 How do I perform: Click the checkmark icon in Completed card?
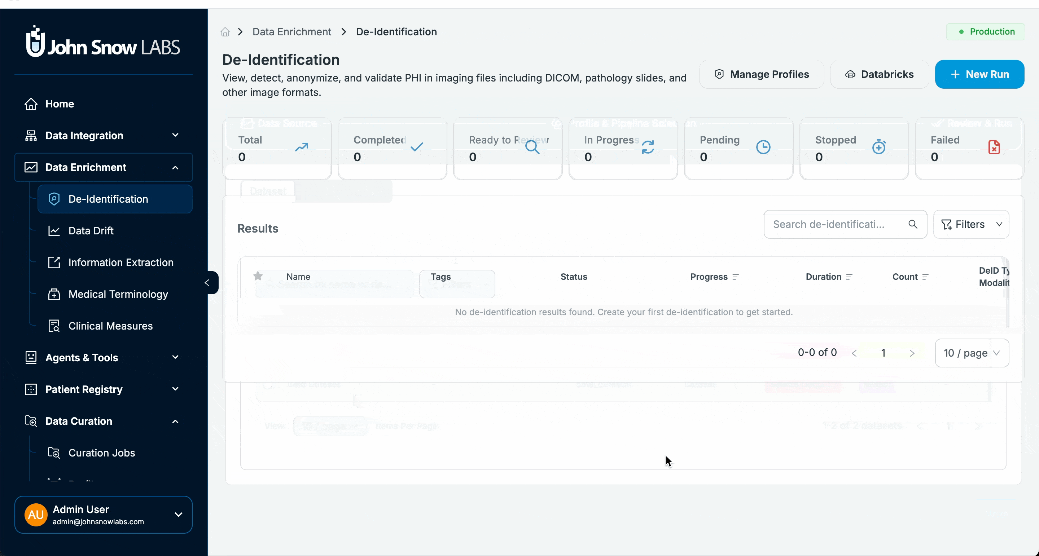[x=417, y=147]
